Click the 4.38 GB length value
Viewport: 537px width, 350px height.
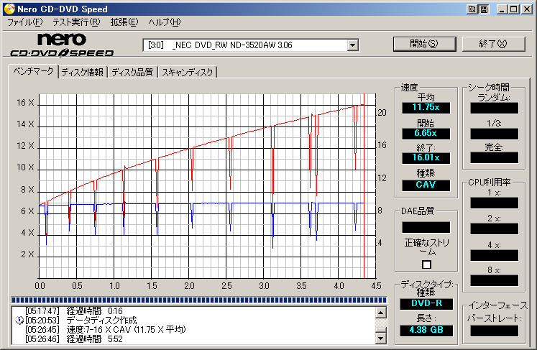(x=426, y=331)
